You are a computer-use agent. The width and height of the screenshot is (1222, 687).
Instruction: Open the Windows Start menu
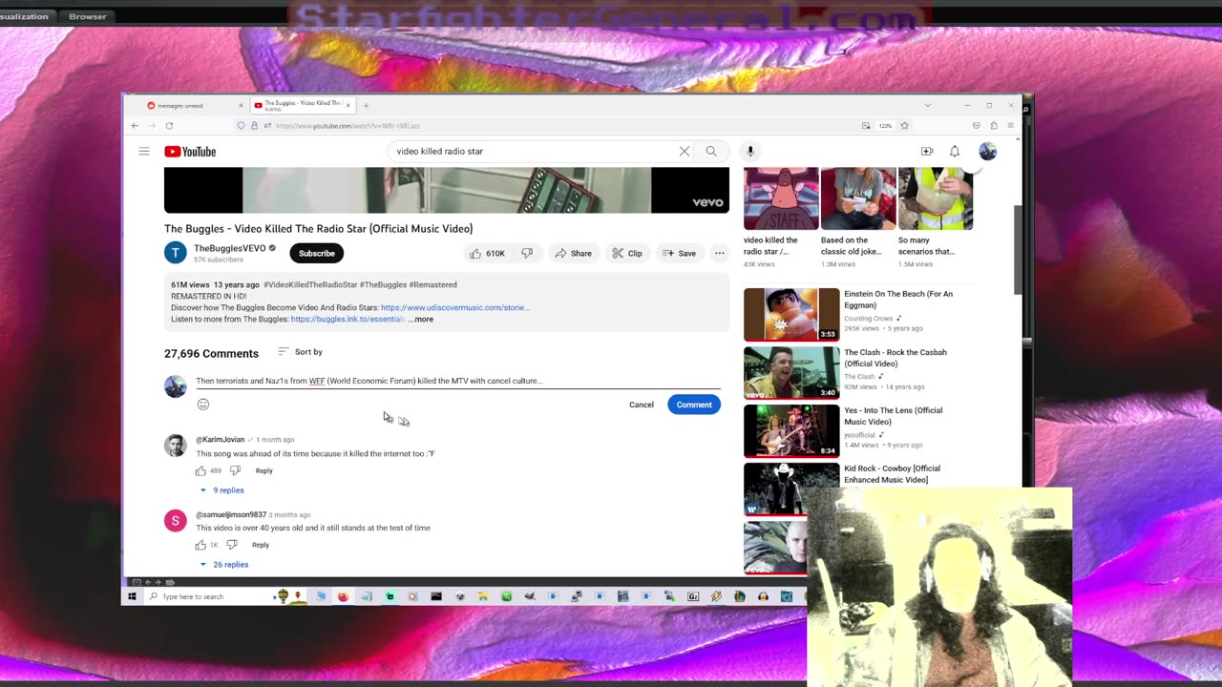click(x=132, y=596)
